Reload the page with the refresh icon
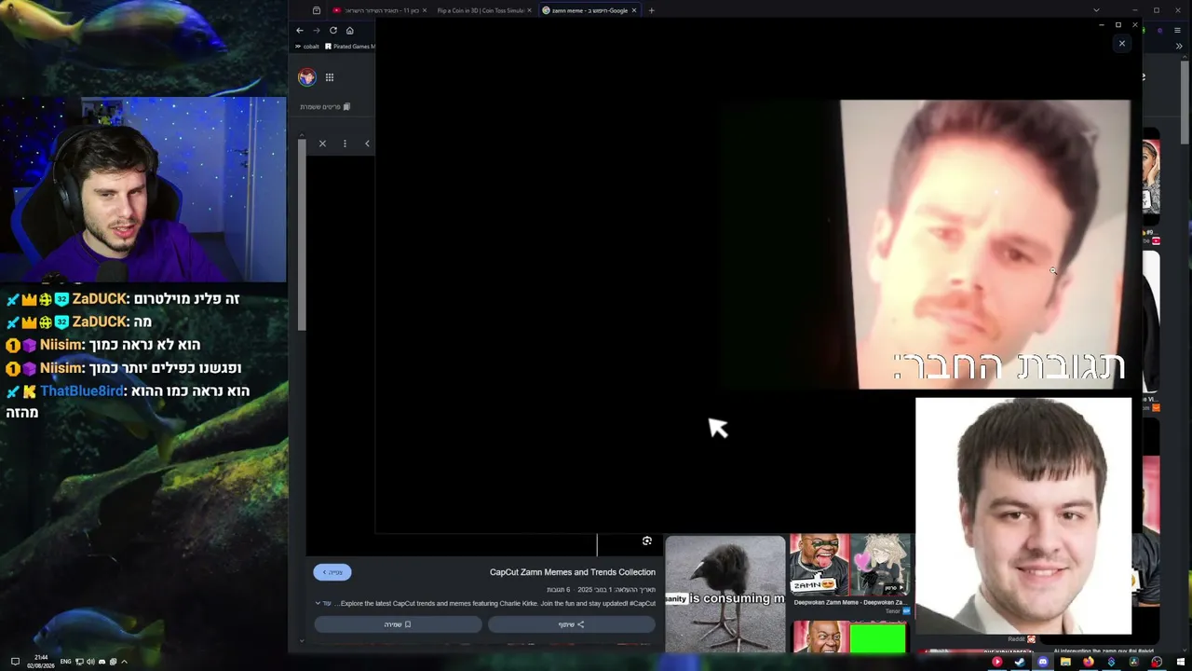This screenshot has height=671, width=1192. point(333,30)
